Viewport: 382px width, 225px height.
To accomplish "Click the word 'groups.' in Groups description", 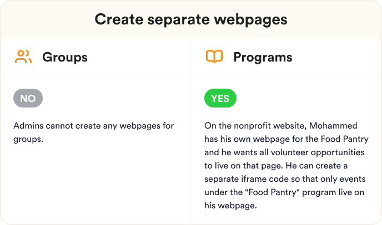I will tap(28, 140).
